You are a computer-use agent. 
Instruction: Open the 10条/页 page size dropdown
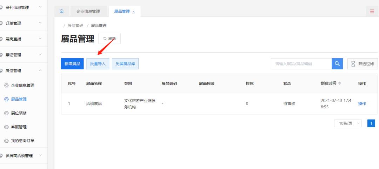click(x=348, y=123)
